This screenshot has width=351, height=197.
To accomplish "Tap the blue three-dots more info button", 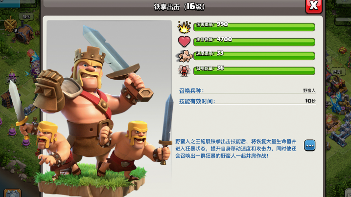I will click(310, 145).
